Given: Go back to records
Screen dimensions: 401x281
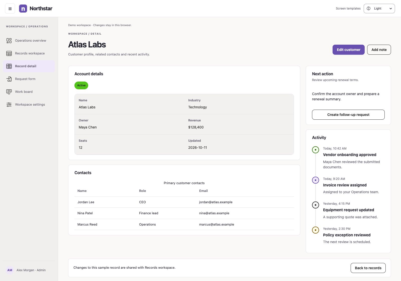Looking at the screenshot, I should pos(368,268).
